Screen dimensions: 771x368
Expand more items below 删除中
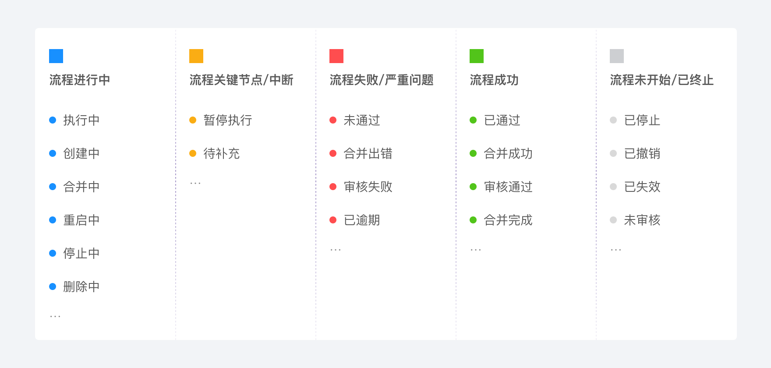[55, 316]
